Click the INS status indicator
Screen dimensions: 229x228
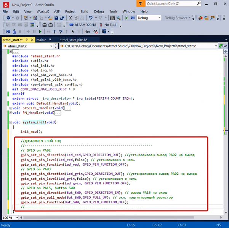(218, 225)
